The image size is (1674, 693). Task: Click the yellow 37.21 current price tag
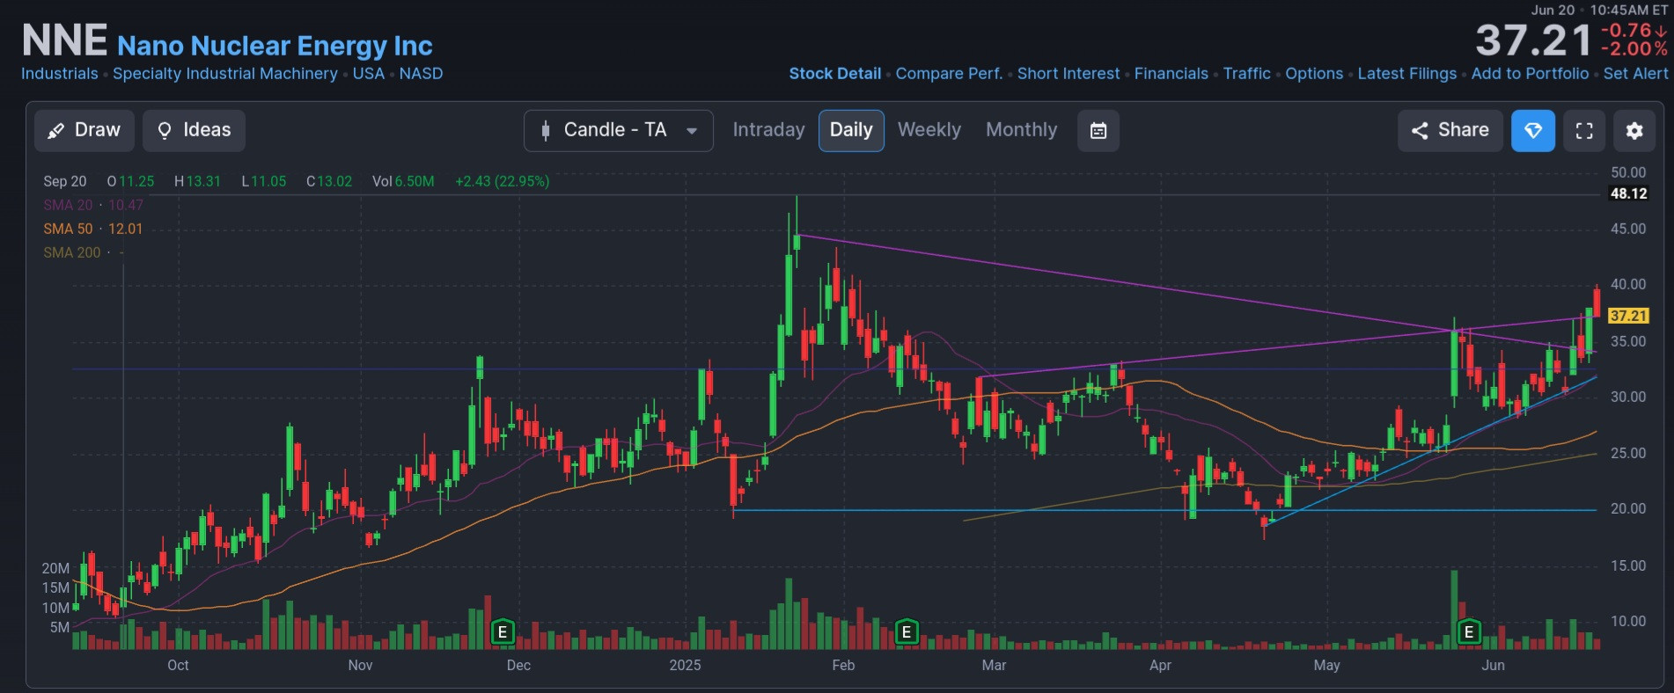point(1628,316)
